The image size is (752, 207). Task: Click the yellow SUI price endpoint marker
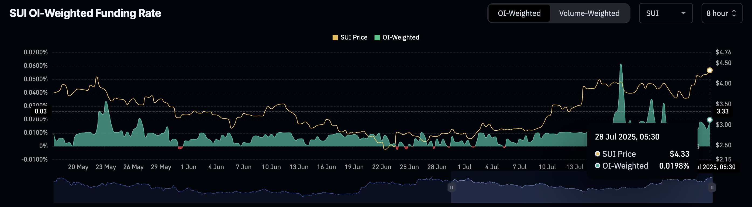click(710, 70)
